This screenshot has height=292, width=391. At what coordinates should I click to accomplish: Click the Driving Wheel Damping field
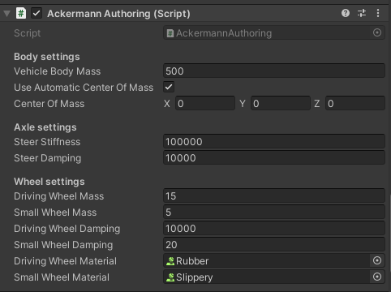click(x=274, y=228)
